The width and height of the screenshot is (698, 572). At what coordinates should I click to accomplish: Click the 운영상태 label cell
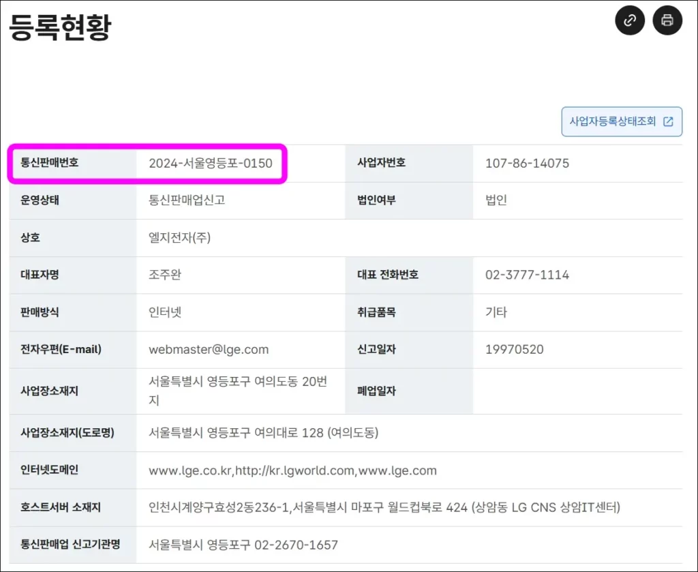[72, 200]
